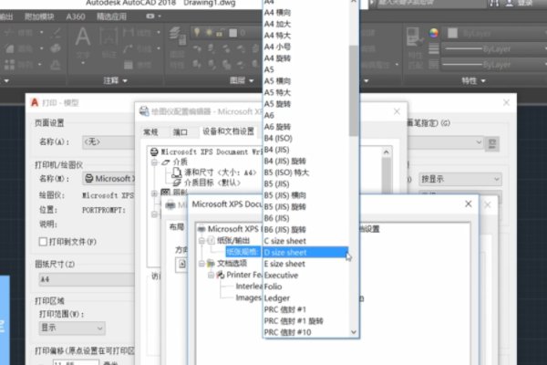Click the white layer color square

pos(233,33)
